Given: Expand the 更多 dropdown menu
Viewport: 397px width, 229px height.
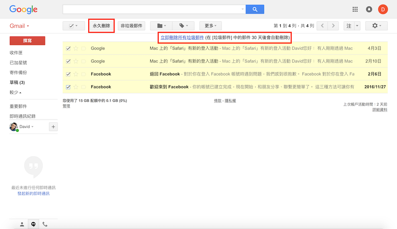Looking at the screenshot, I should tap(210, 26).
